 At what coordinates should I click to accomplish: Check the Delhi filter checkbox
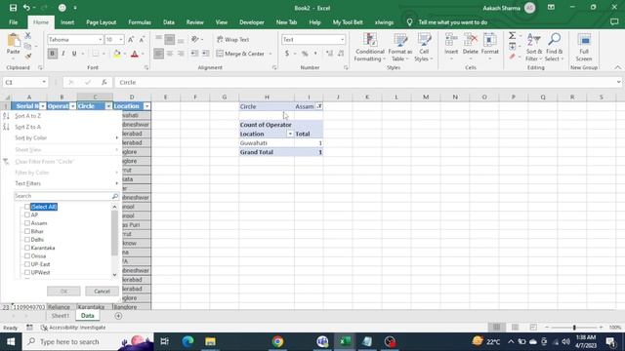click(27, 240)
